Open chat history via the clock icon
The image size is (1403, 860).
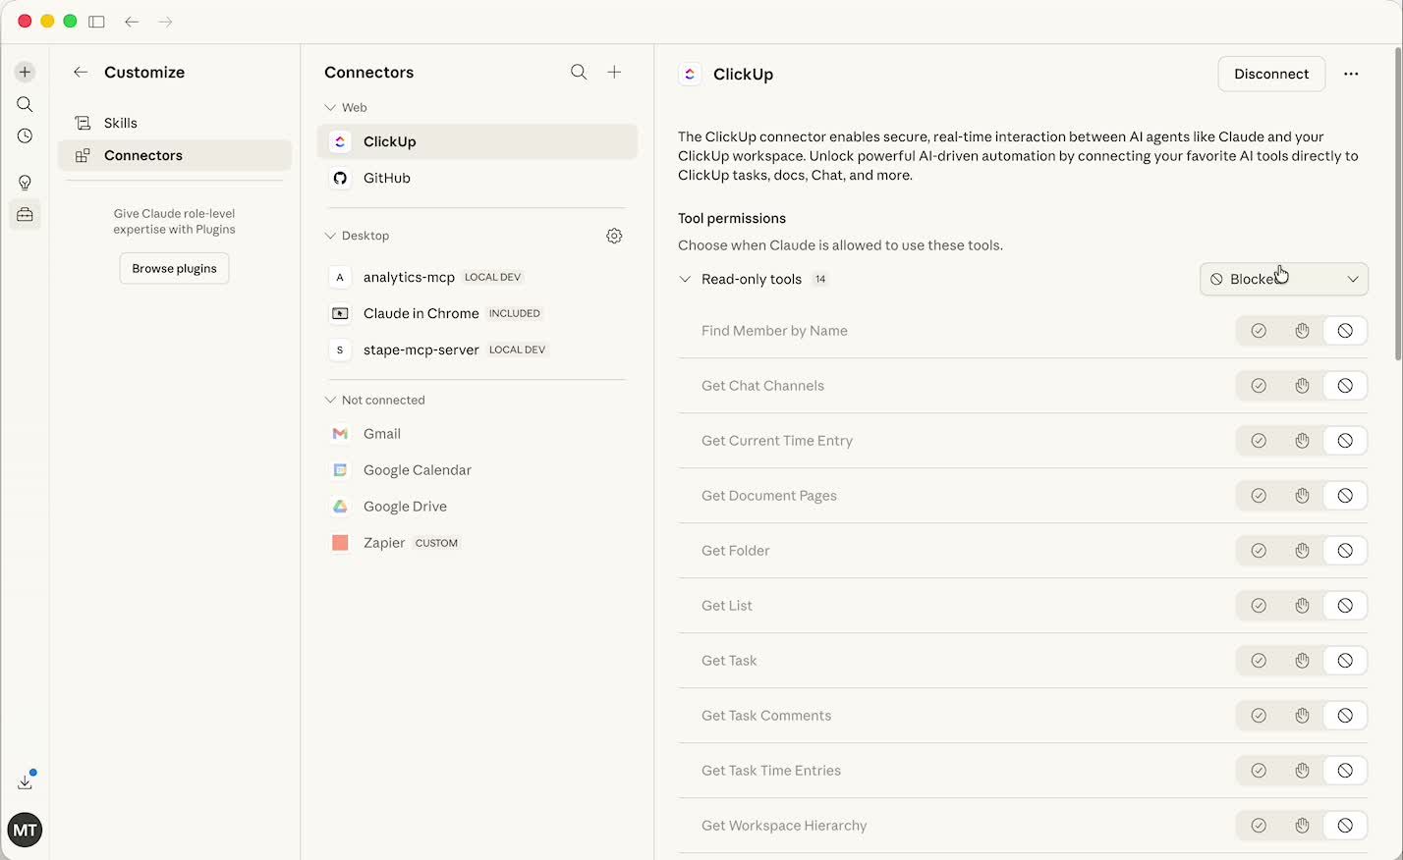click(25, 136)
